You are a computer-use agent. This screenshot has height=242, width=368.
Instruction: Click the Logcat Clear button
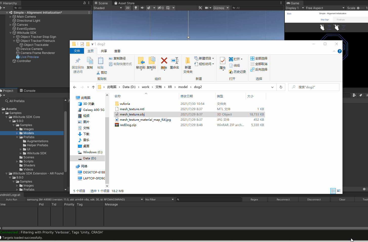[x=342, y=199]
